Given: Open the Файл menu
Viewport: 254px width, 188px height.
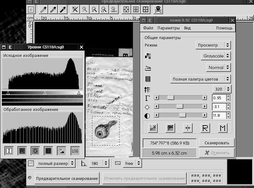Looking at the screenshot, I should coord(148,28).
